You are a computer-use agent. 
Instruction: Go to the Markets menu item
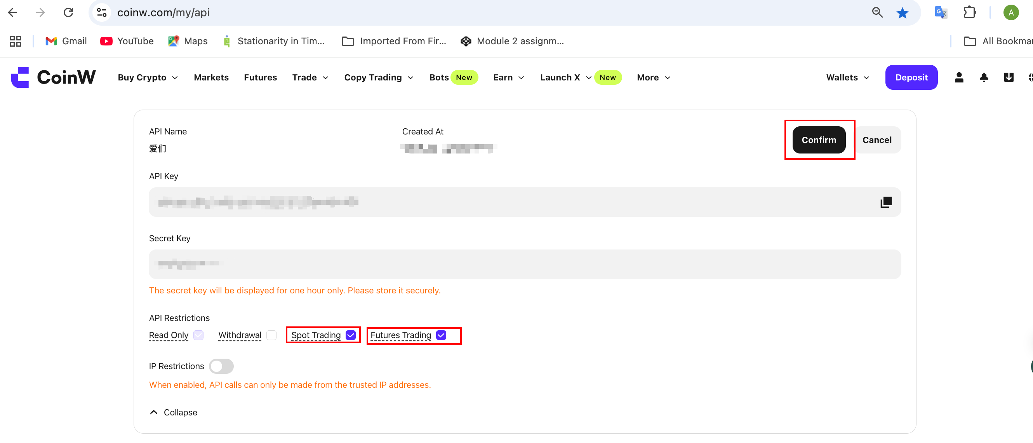click(211, 77)
